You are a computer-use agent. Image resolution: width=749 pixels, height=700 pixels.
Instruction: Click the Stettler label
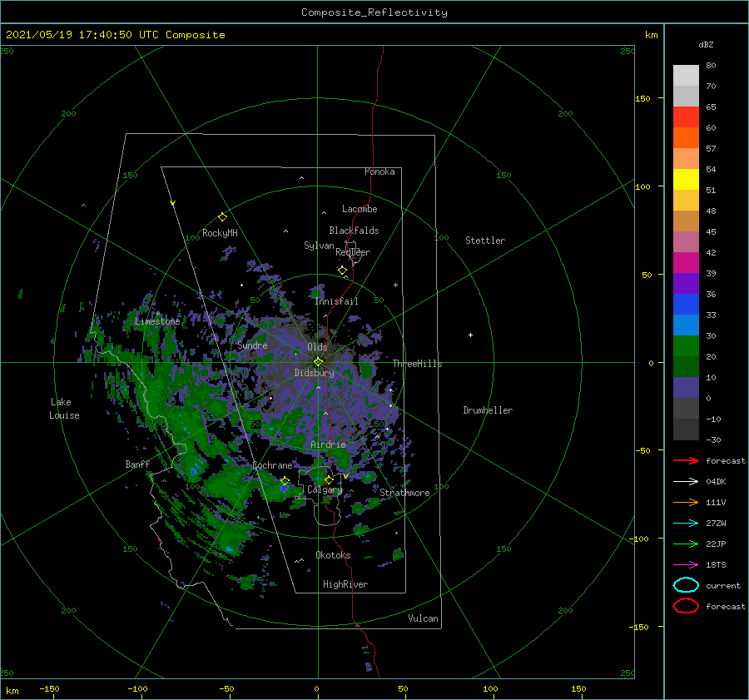(485, 241)
